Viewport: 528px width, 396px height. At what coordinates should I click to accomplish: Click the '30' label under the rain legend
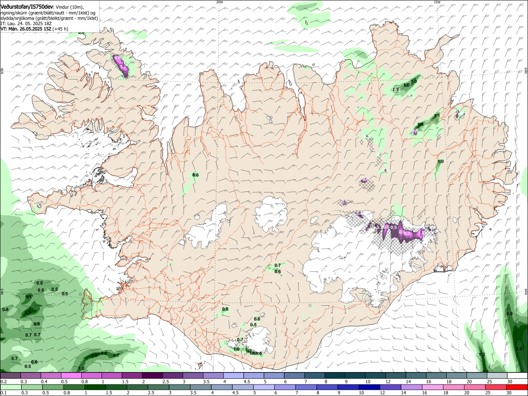(x=509, y=393)
